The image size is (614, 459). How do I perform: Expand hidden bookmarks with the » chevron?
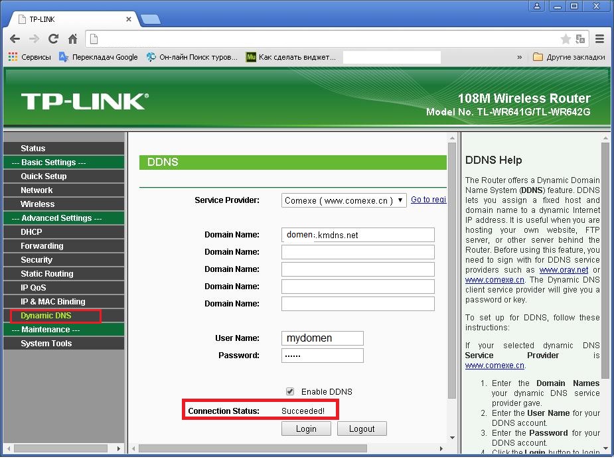click(520, 57)
